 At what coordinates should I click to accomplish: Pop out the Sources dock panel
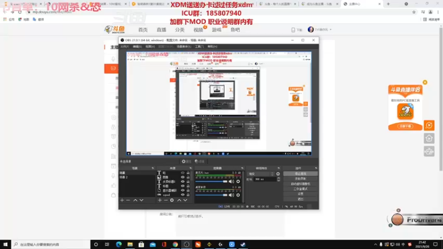[x=190, y=168]
